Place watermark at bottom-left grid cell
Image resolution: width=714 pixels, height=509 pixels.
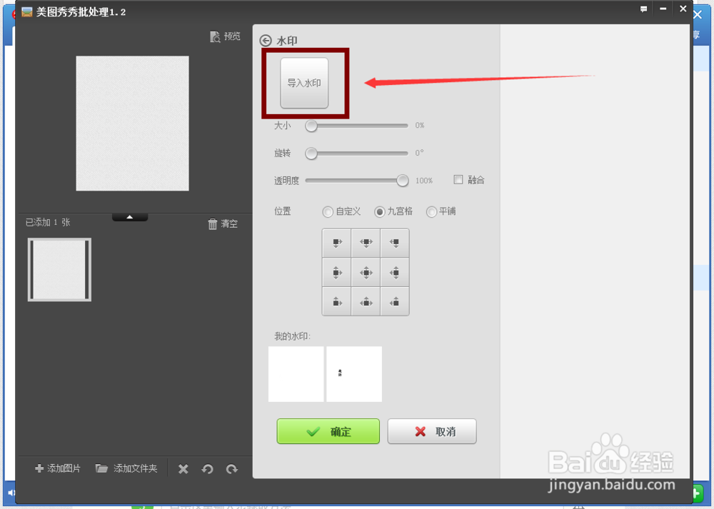click(x=336, y=301)
